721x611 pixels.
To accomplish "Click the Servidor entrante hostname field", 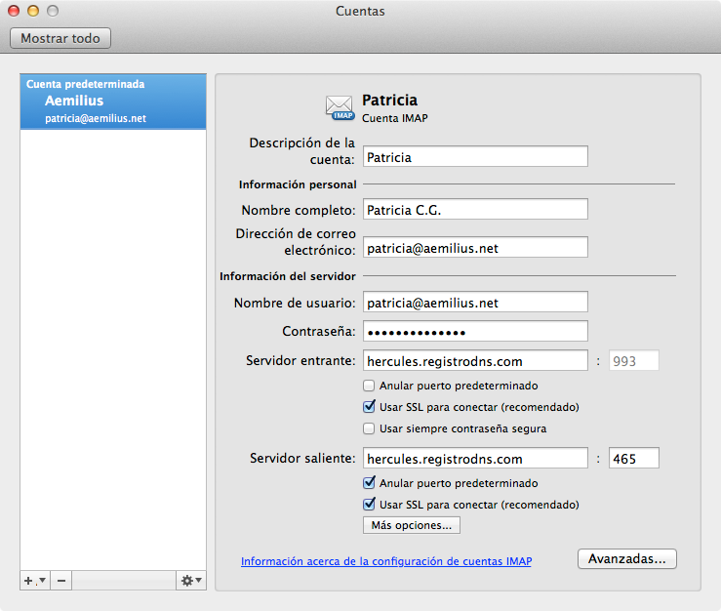I will 475,360.
